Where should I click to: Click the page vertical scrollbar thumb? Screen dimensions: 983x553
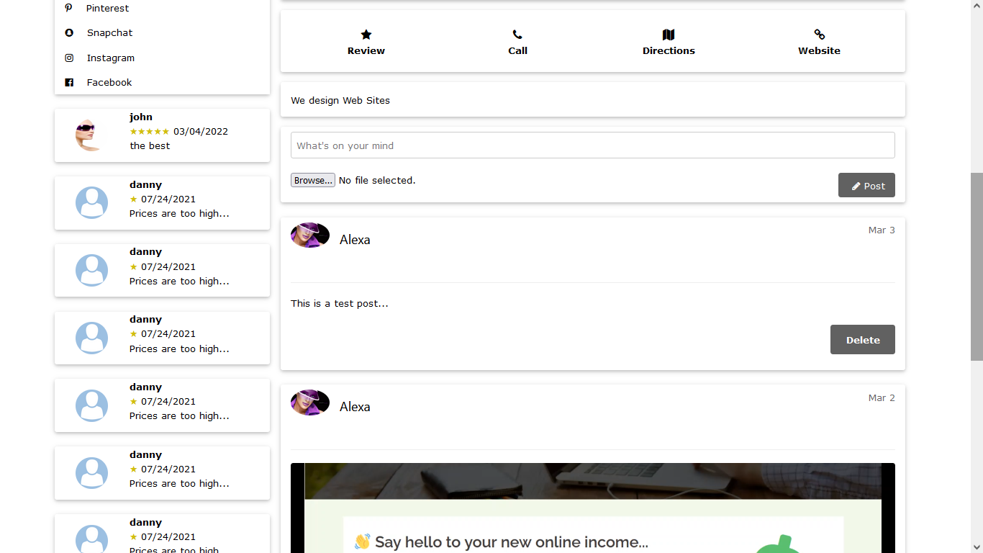click(x=977, y=266)
